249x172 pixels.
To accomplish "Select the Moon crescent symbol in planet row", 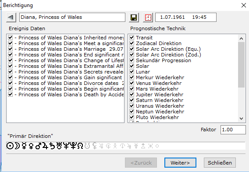I will 17,146.
